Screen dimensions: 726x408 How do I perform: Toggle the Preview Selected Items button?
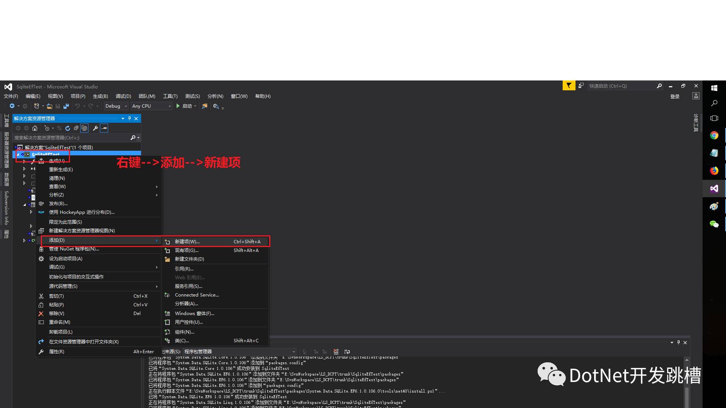tap(104, 128)
